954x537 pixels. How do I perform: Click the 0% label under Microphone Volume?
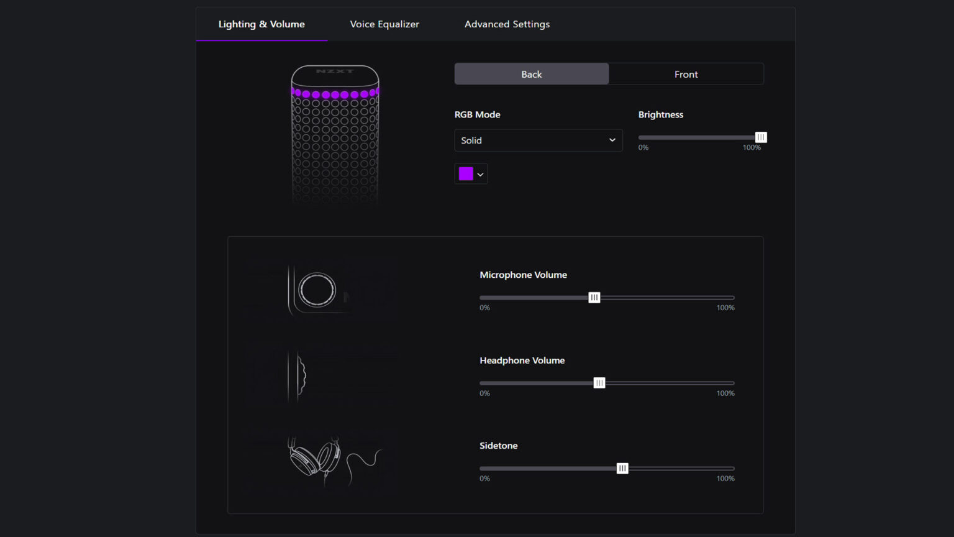coord(485,307)
